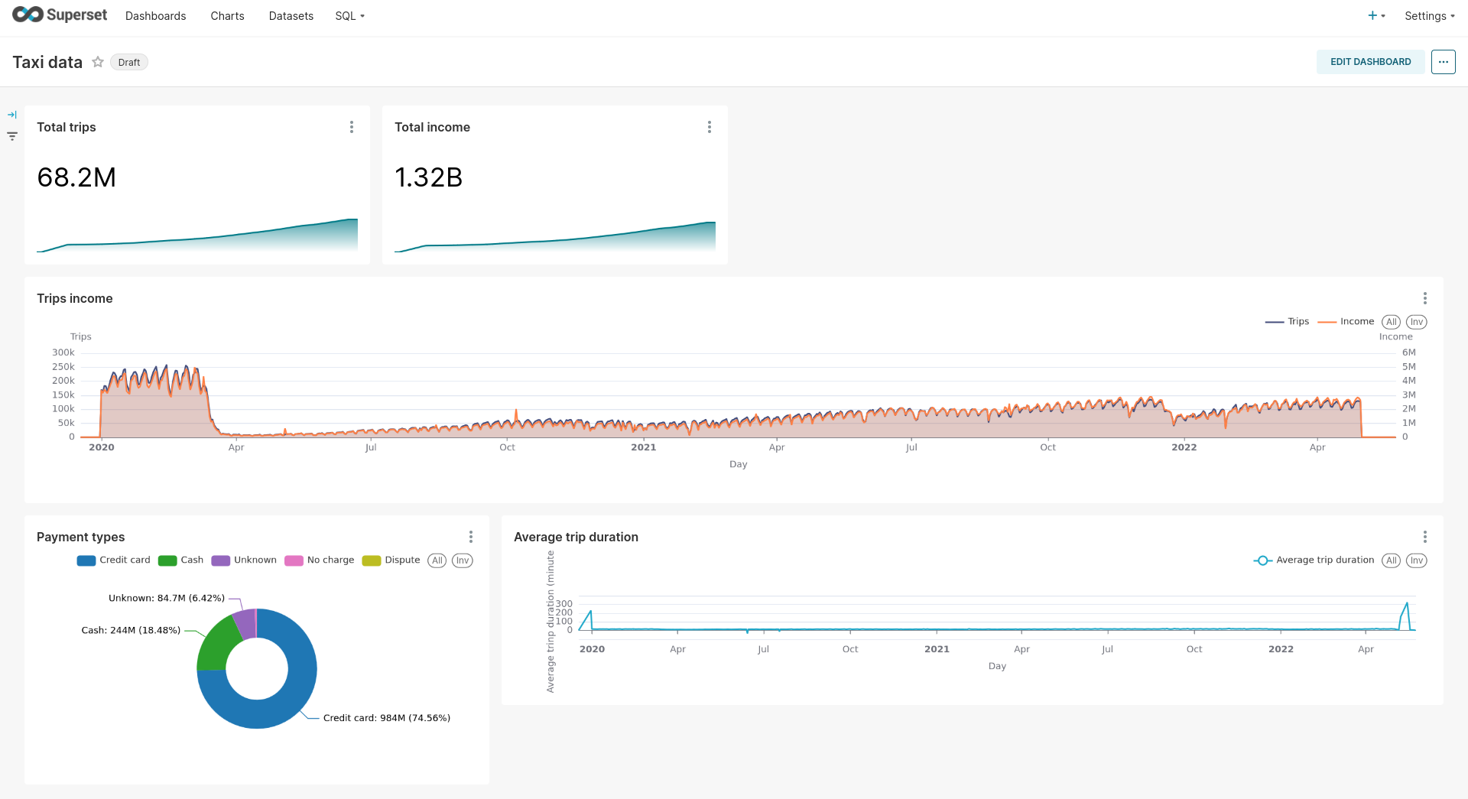The image size is (1468, 799).
Task: Open Average trip duration chart options menu
Action: [x=1424, y=537]
